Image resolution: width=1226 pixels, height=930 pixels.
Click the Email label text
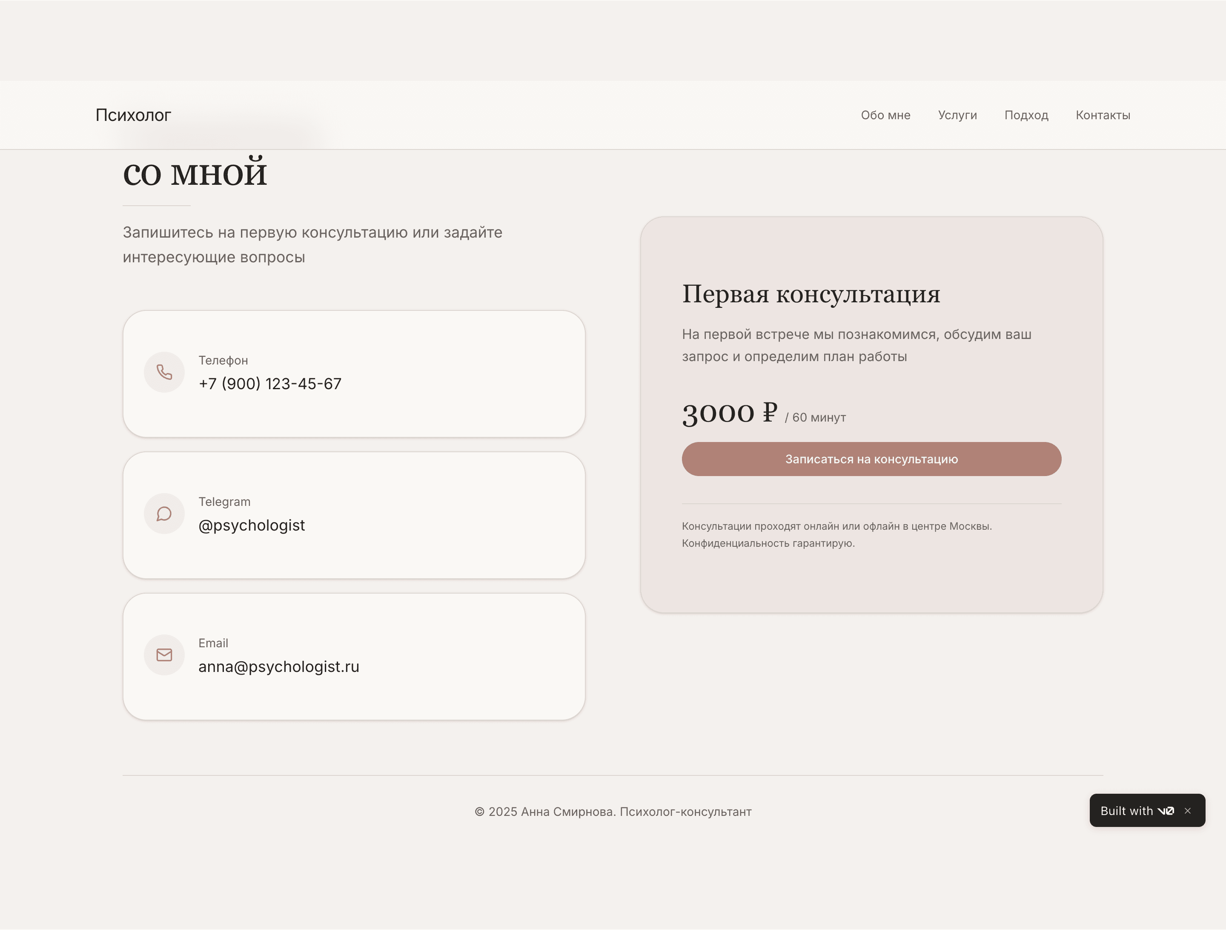pos(213,643)
